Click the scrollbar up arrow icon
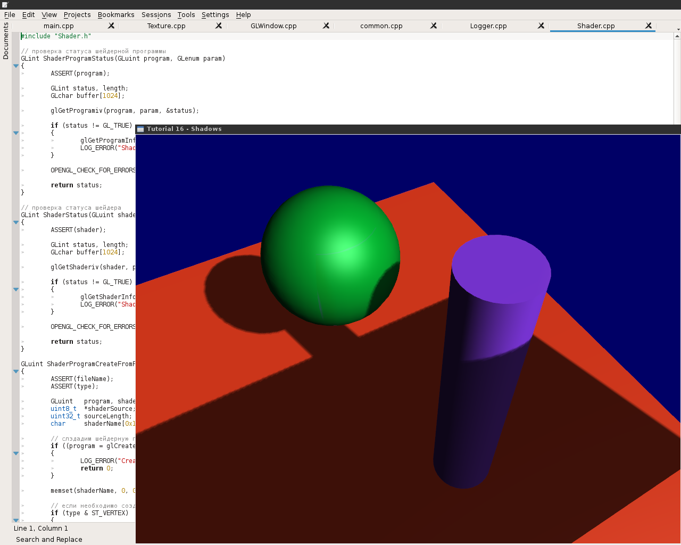 677,36
